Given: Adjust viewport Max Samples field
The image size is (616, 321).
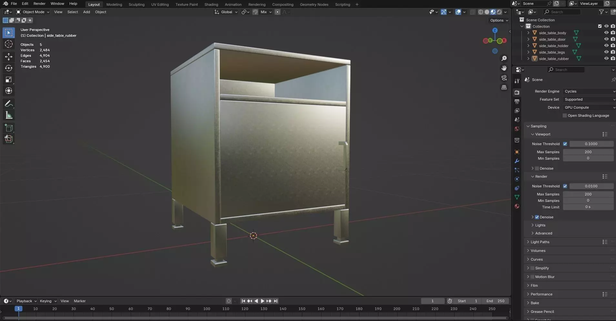Looking at the screenshot, I should tap(588, 152).
